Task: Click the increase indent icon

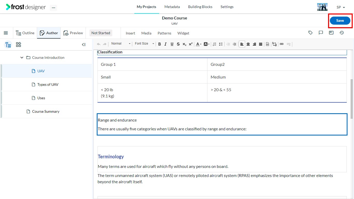Action: [x=234, y=44]
